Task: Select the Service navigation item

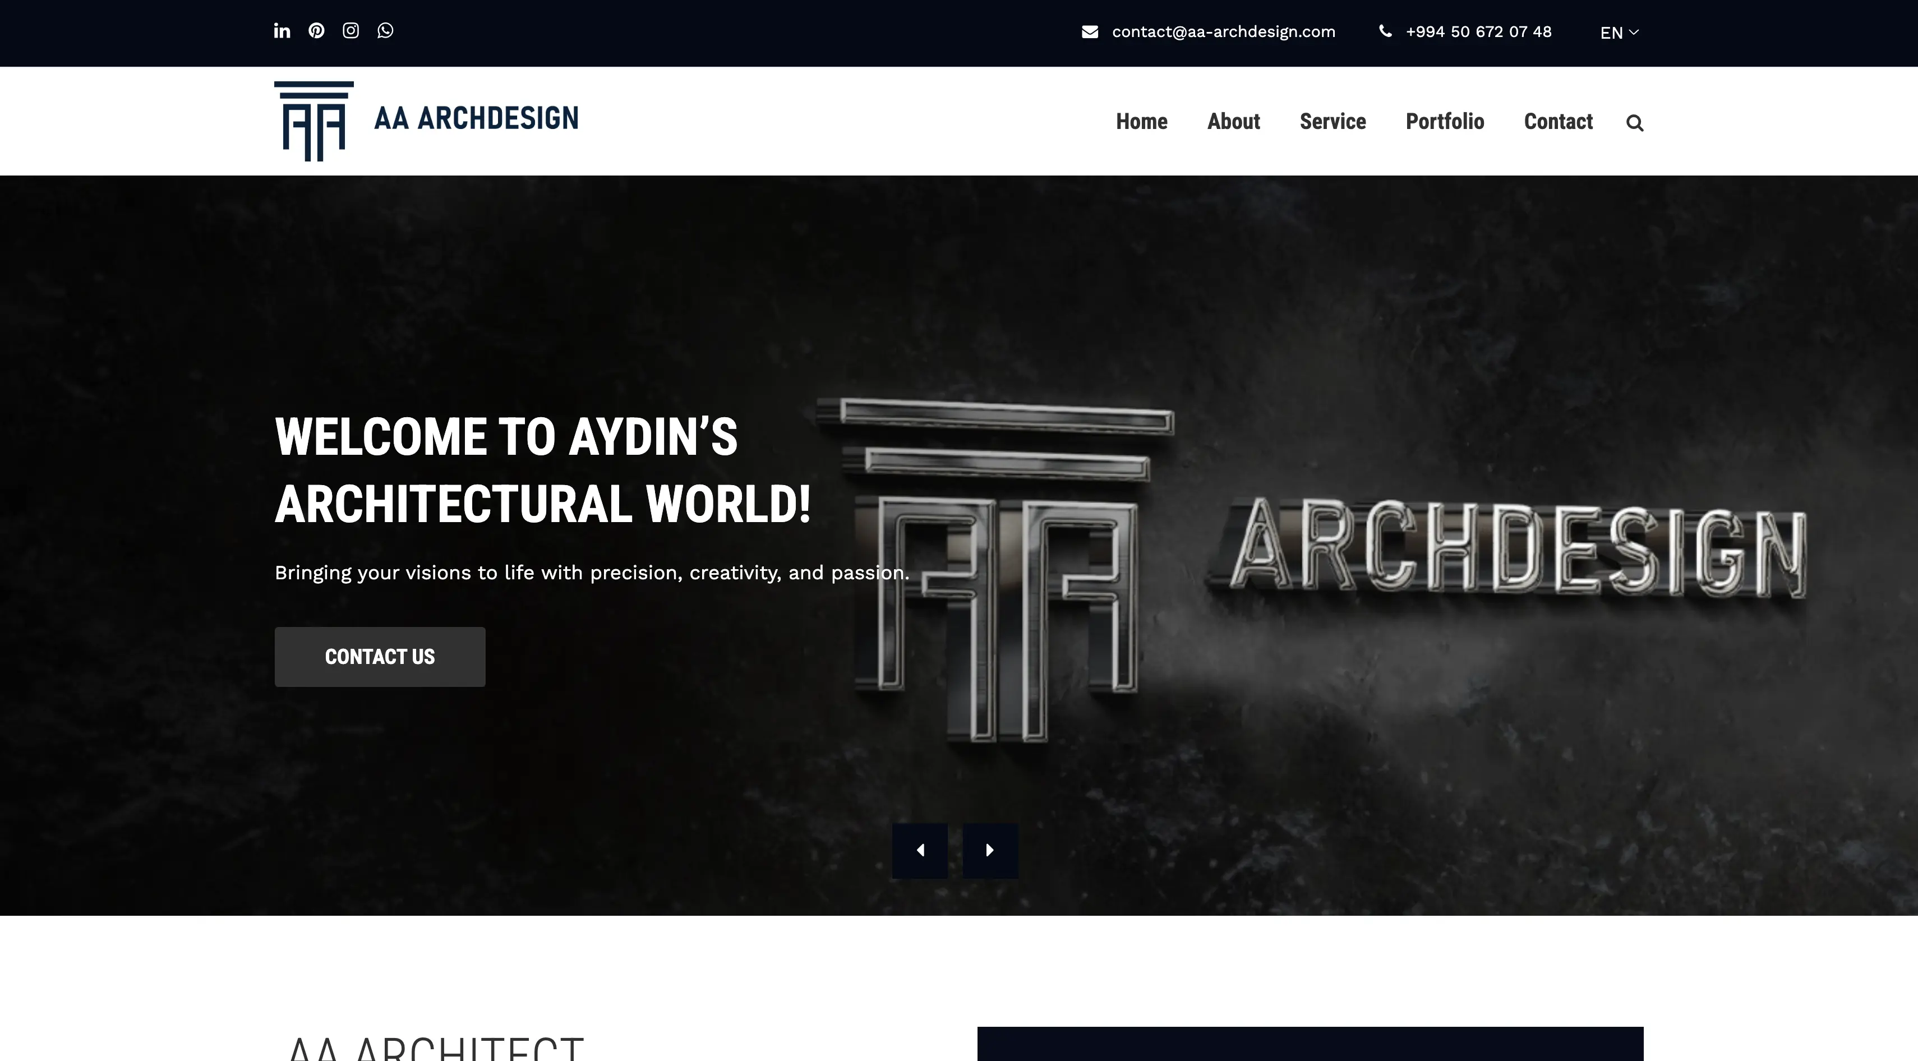Action: [x=1333, y=121]
